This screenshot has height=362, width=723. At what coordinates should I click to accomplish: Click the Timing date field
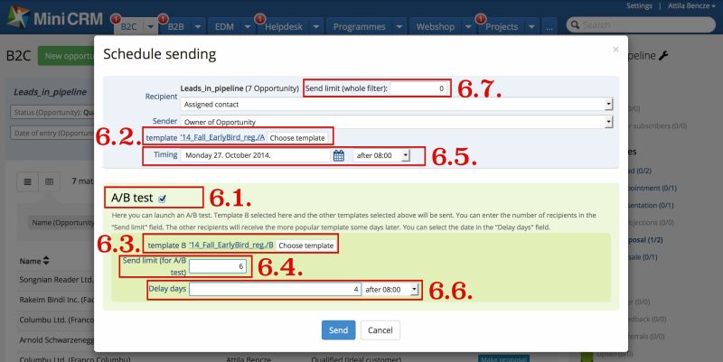coord(256,155)
